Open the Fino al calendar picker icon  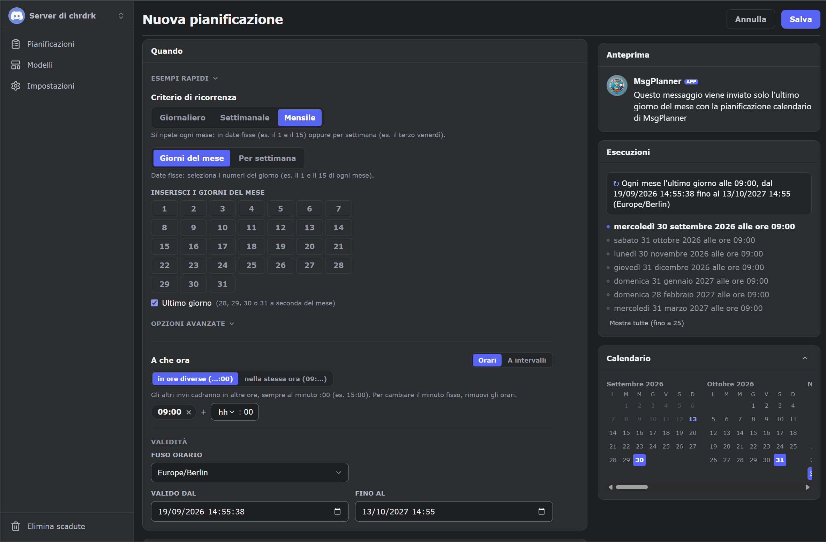click(x=541, y=511)
